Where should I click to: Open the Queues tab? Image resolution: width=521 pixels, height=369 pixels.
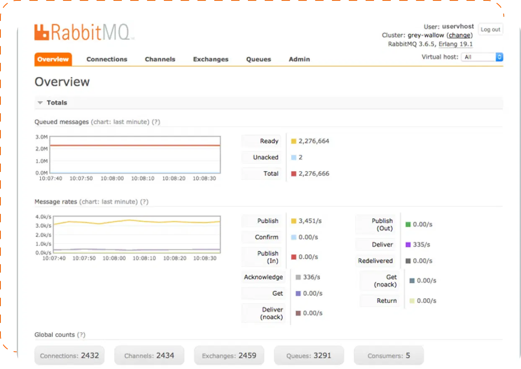click(258, 59)
